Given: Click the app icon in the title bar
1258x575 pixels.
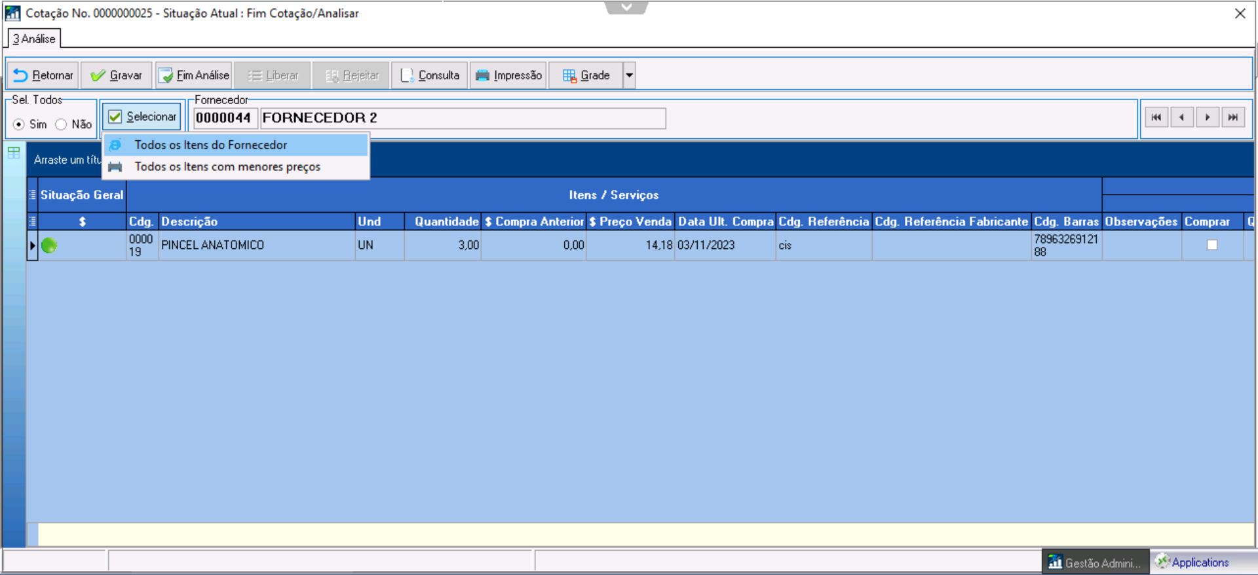Looking at the screenshot, I should click(x=12, y=13).
